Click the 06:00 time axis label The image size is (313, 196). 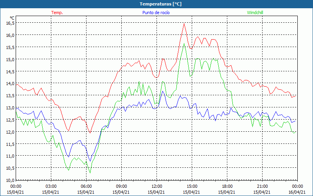pyautogui.click(x=86, y=187)
